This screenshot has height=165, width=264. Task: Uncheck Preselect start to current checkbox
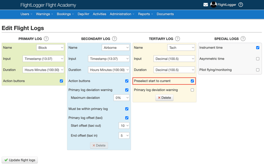192,81
